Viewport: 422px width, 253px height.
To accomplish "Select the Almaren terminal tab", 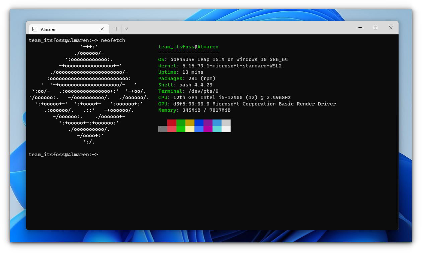I will pos(69,29).
